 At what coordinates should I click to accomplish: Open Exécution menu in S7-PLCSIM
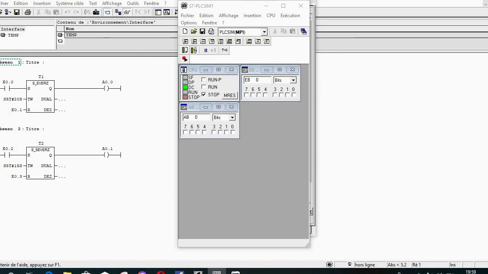[290, 16]
